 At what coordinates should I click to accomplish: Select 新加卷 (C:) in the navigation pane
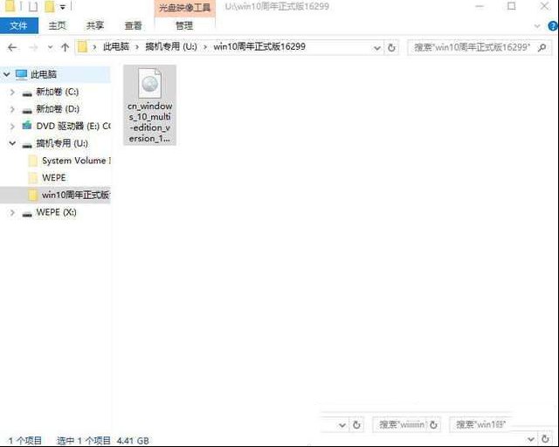[58, 92]
